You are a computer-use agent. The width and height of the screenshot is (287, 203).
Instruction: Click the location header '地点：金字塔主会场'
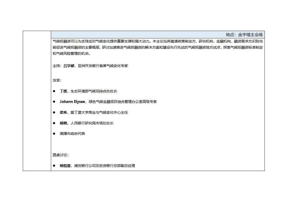(x=244, y=35)
